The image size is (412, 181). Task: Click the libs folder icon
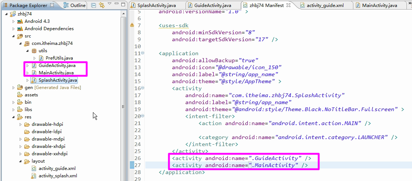click(x=20, y=109)
